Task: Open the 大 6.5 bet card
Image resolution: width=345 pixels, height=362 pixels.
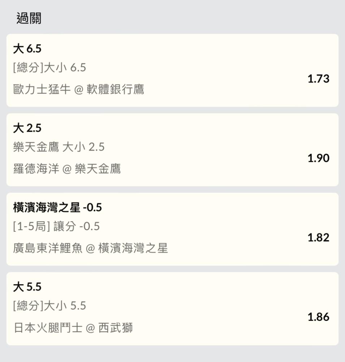Action: pyautogui.click(x=172, y=71)
